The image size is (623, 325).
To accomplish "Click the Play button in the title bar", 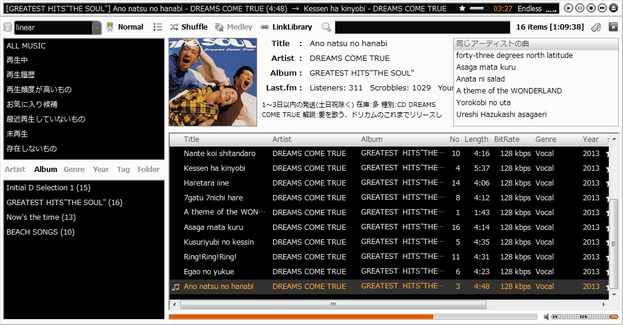I will coord(569,8).
